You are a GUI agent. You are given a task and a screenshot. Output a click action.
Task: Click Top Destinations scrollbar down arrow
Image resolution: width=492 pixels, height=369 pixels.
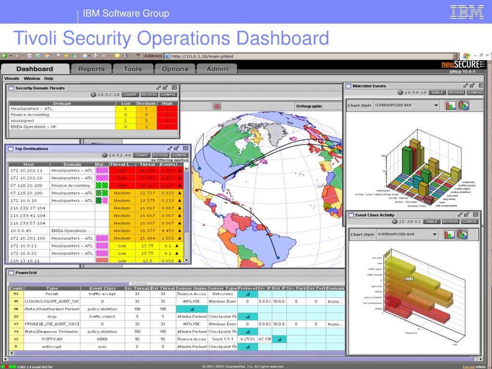pos(186,260)
